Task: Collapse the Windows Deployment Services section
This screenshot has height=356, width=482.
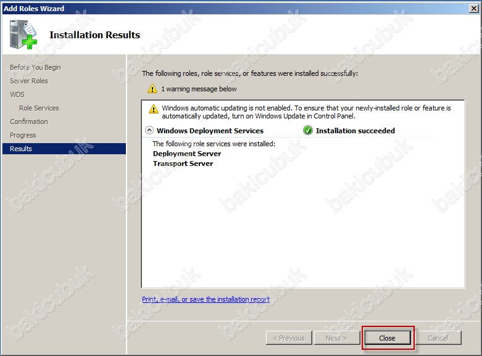Action: pos(149,130)
